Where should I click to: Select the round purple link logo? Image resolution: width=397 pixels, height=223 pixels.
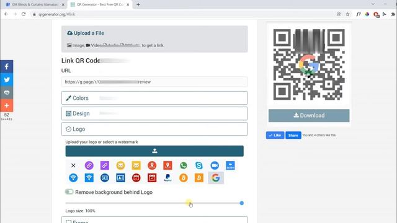[89, 165]
